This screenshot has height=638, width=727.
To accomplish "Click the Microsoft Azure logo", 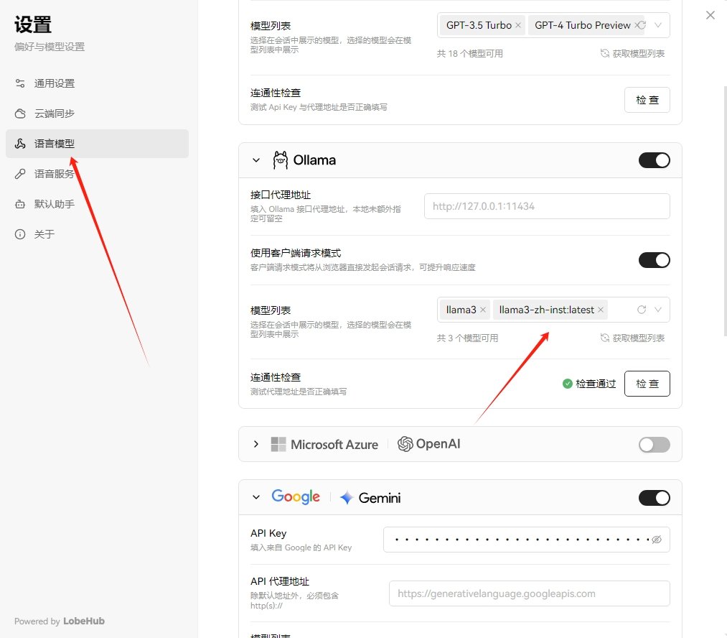I will [x=324, y=445].
